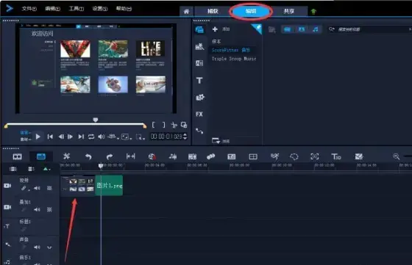The height and width of the screenshot is (265, 412).
Task: Set mark-out with the ] button
Action: (163, 125)
